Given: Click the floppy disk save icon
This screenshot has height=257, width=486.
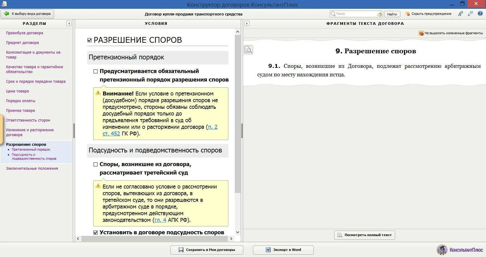Looking at the screenshot, I should click(x=181, y=250).
